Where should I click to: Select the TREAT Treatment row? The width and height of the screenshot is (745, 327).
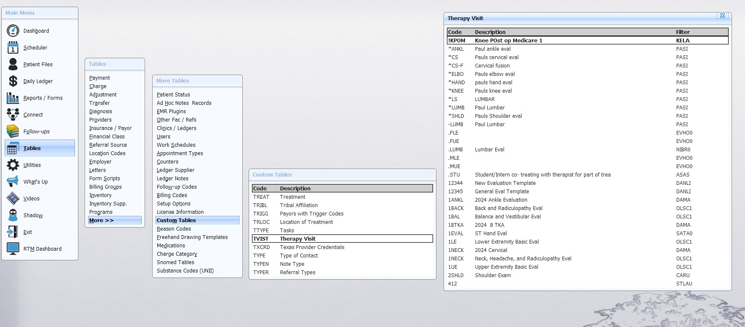coord(343,197)
